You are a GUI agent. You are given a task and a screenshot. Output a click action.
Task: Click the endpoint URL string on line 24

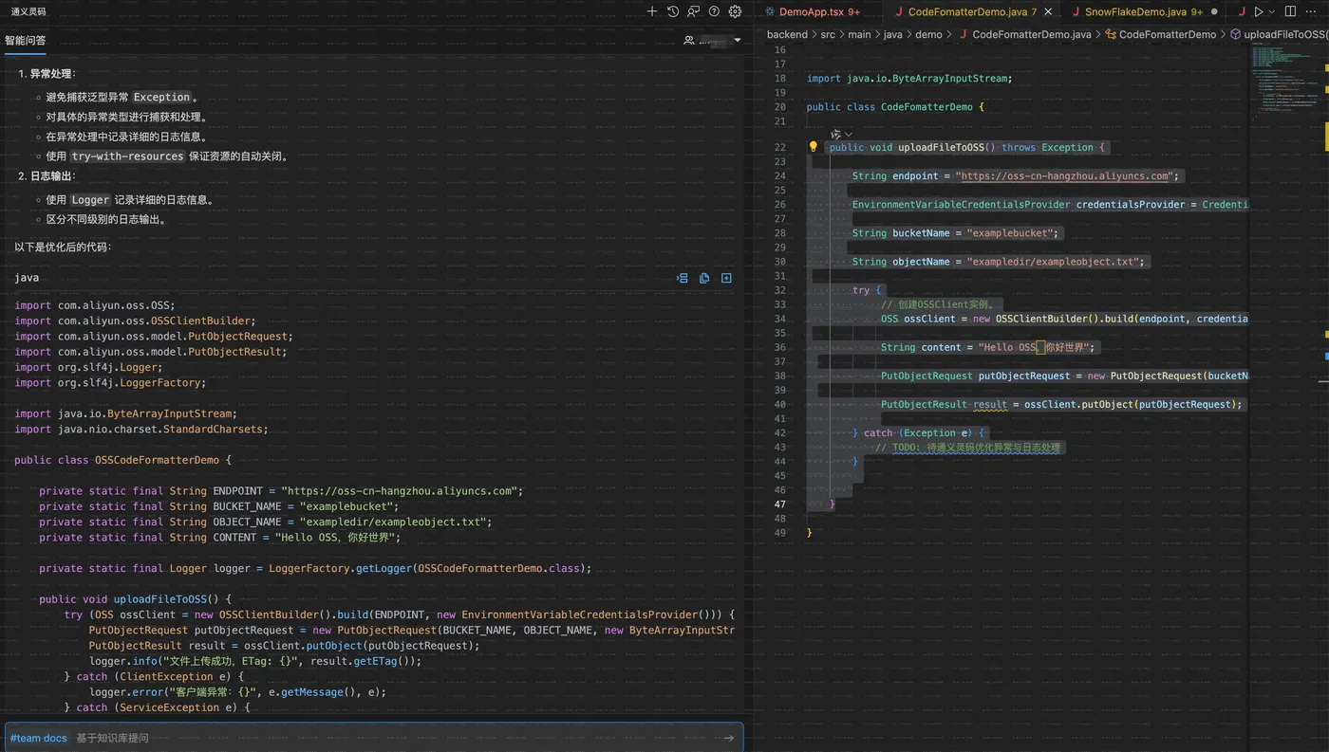(1063, 175)
